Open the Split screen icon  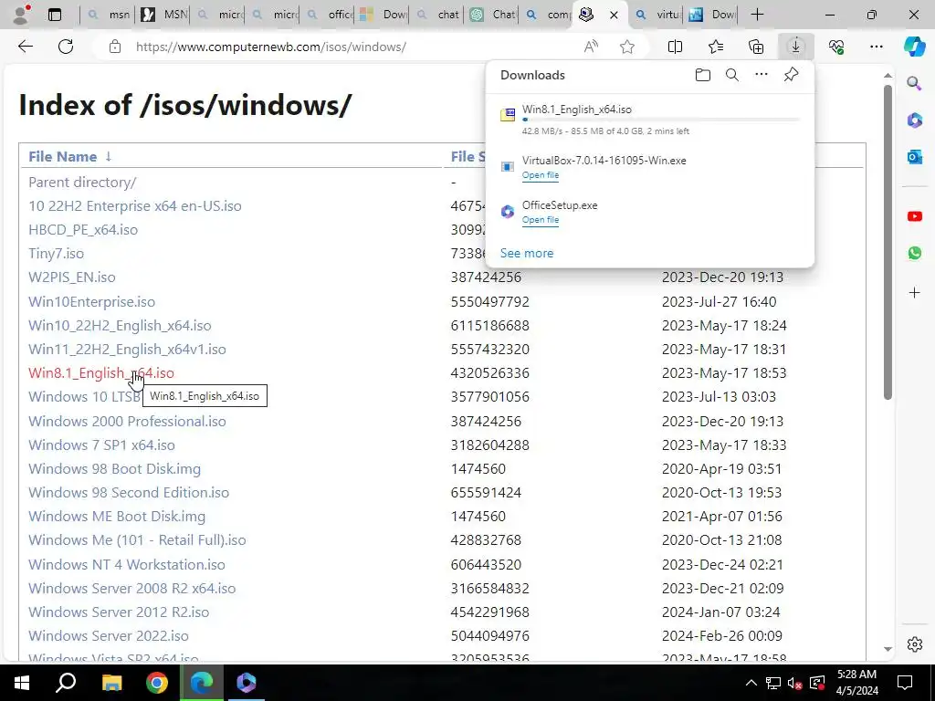pyautogui.click(x=675, y=47)
